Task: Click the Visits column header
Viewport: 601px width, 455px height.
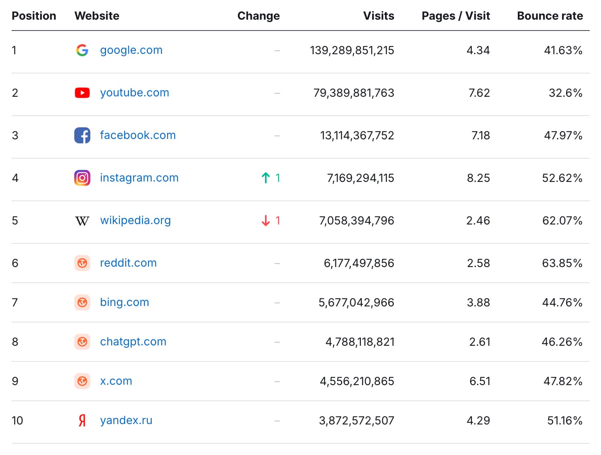Action: point(379,16)
